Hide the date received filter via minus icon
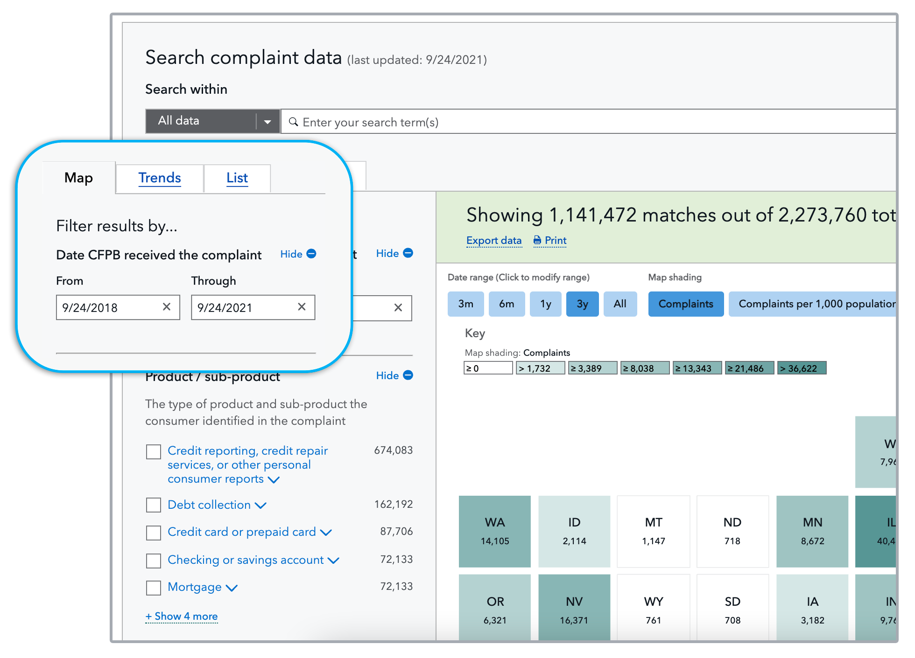 point(312,254)
